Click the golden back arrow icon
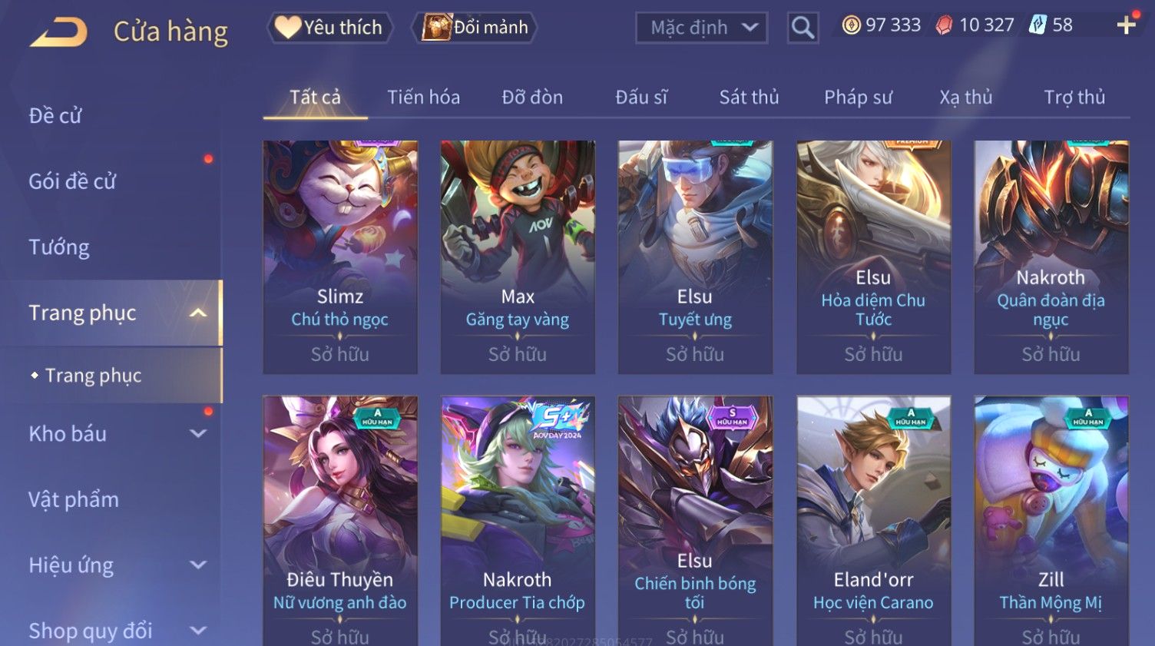The image size is (1155, 646). point(59,32)
